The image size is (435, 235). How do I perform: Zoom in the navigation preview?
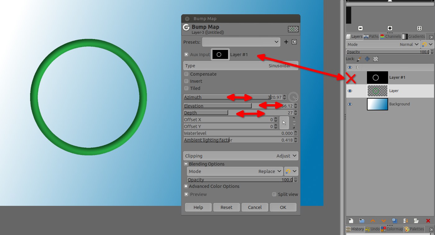coord(390,28)
